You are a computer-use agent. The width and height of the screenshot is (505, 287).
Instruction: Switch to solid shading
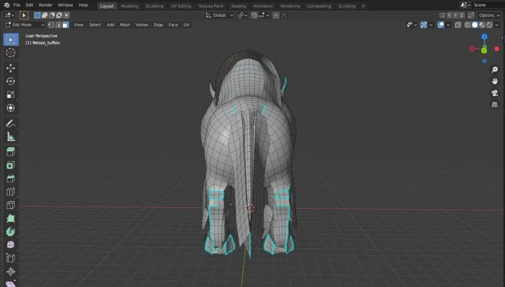475,25
